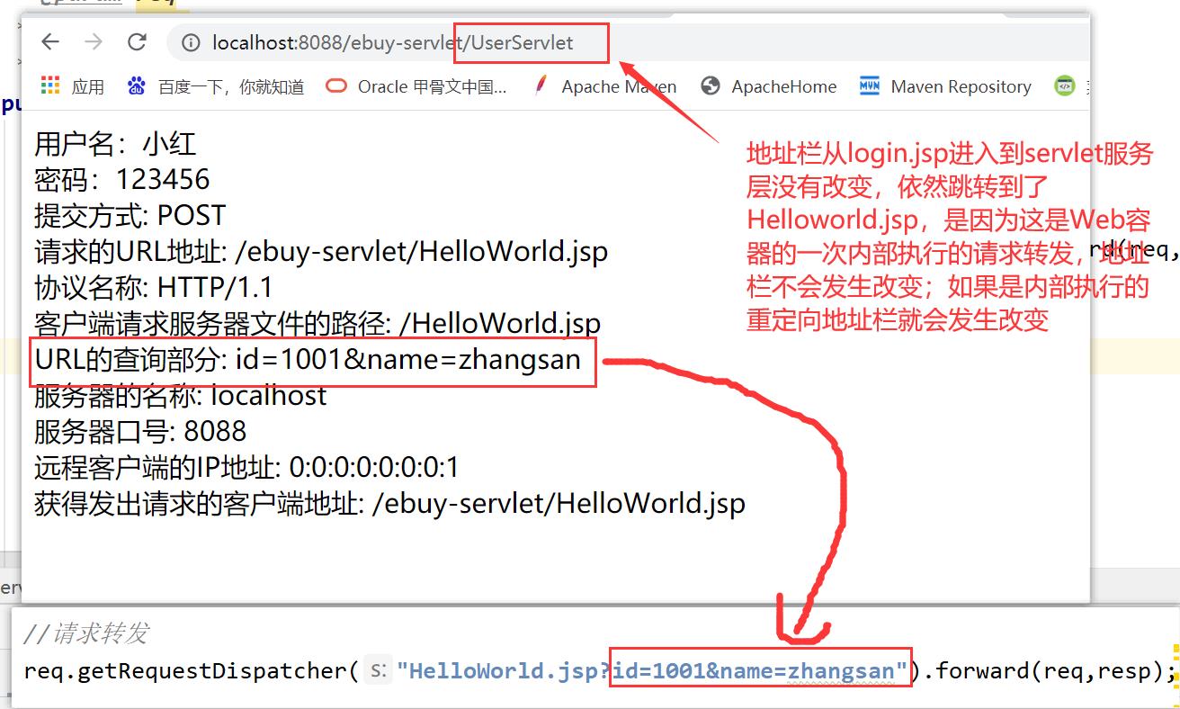This screenshot has width=1180, height=709.
Task: Select the 服务器的名称: localhost line
Action: [x=181, y=396]
